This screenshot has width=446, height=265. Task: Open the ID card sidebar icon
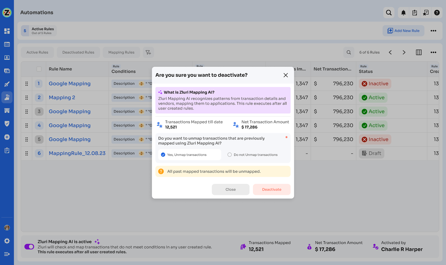coord(7,71)
